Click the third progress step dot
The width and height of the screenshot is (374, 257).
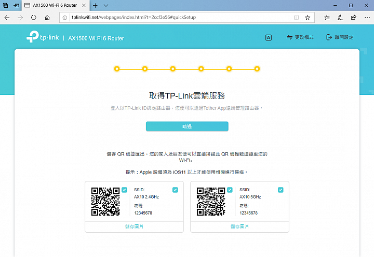pos(173,69)
